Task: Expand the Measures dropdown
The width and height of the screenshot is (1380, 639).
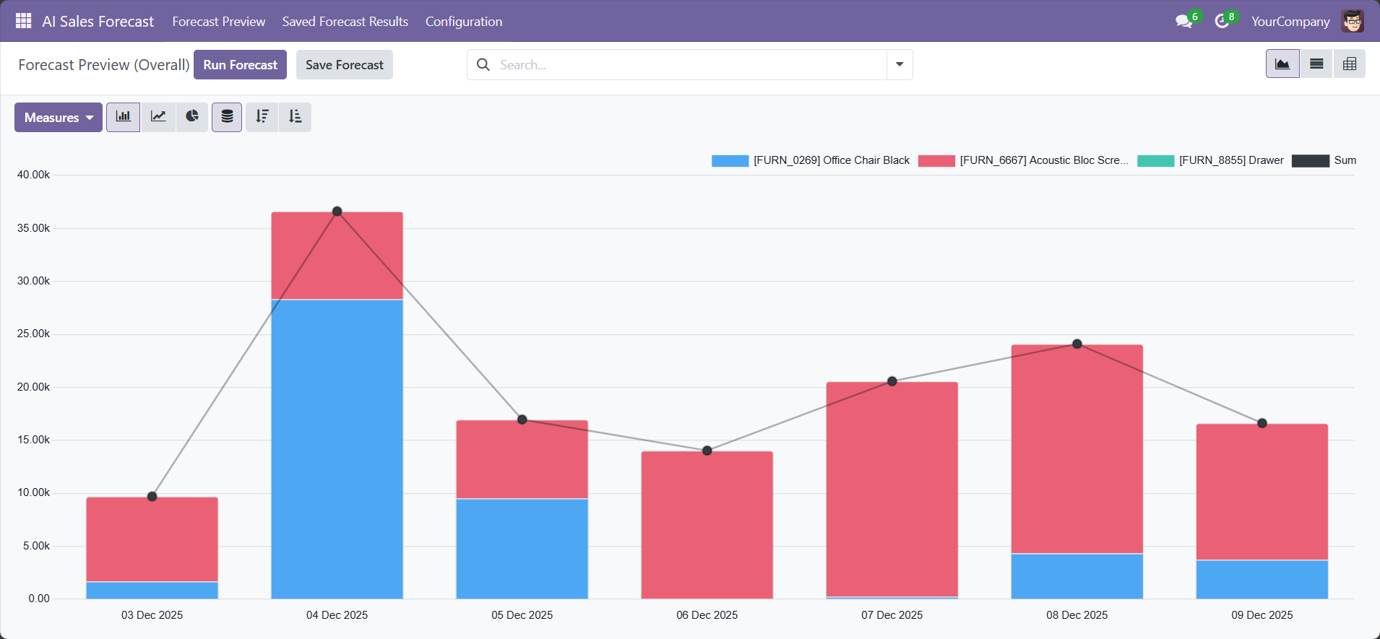Action: [x=59, y=118]
